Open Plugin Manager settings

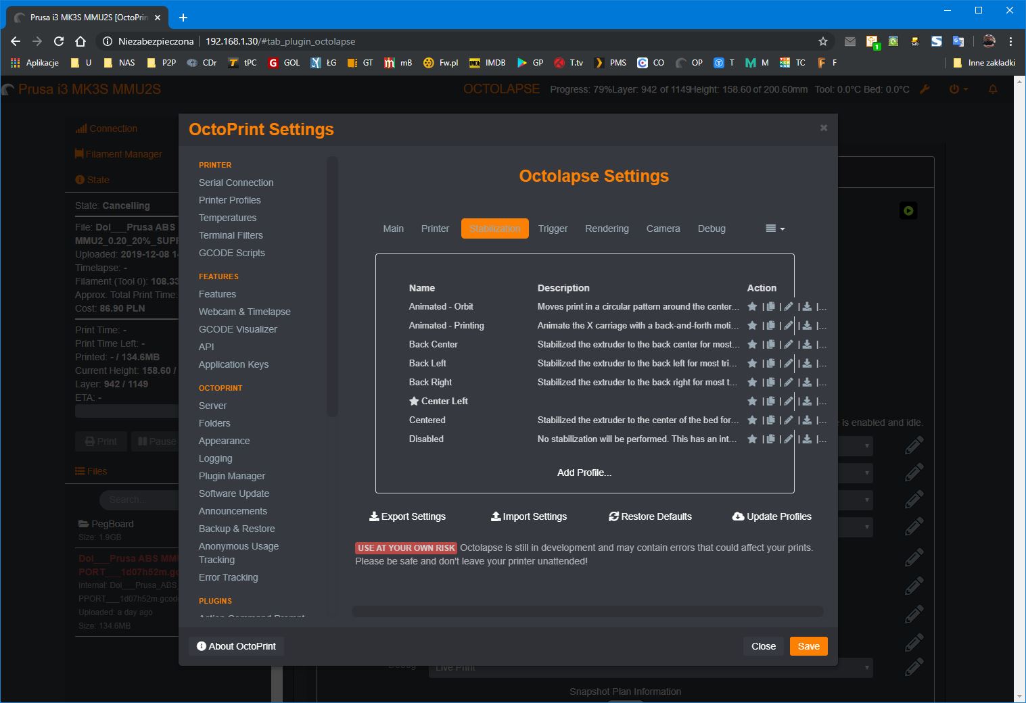(232, 476)
